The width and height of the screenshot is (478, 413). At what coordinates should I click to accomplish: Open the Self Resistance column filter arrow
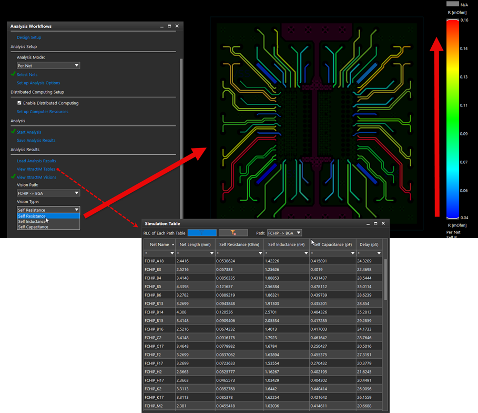(261, 253)
